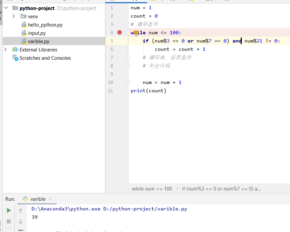Image resolution: width=290 pixels, height=232 pixels.
Task: Click output value 39 in console
Action: 35,217
